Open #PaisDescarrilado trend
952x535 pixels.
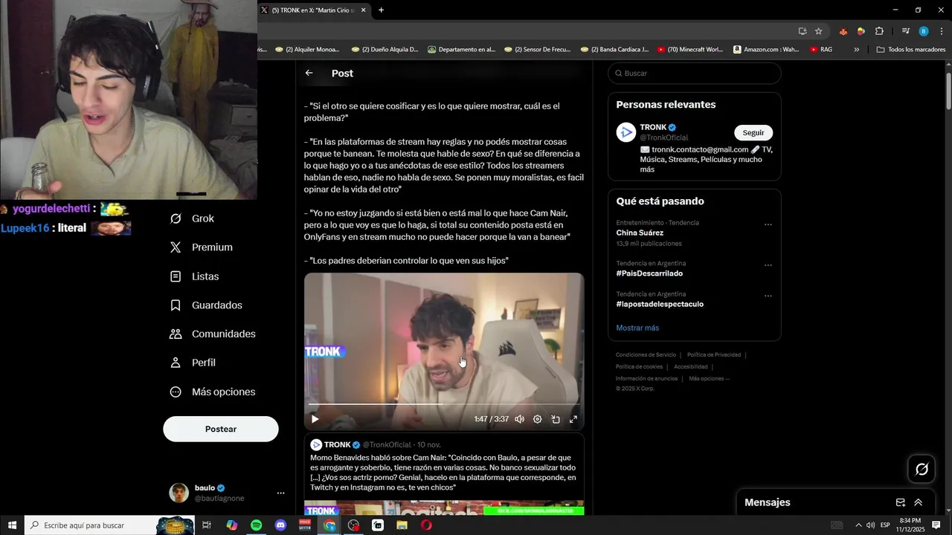tap(649, 273)
